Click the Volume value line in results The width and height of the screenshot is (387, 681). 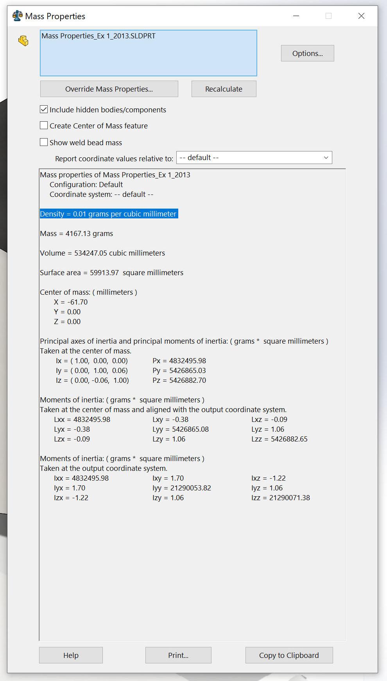(x=102, y=253)
